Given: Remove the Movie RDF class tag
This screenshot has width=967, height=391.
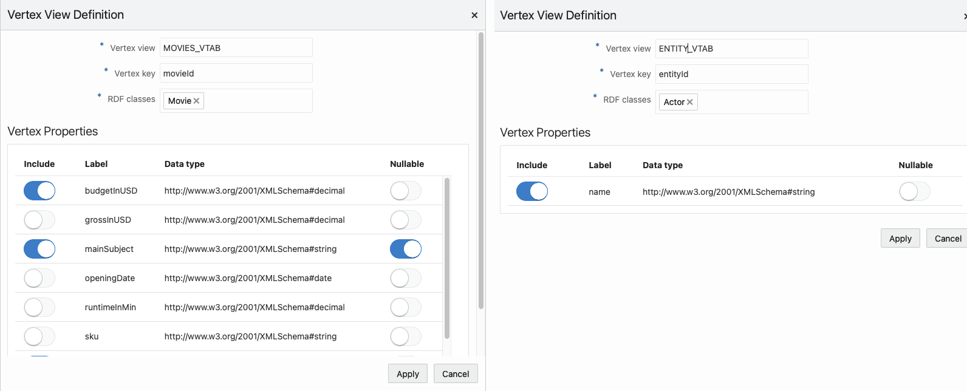Looking at the screenshot, I should pos(196,101).
